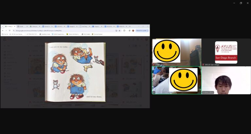This screenshot has height=134, width=251.
Task: Open the Chrome profile avatar
Action: pyautogui.click(x=133, y=31)
